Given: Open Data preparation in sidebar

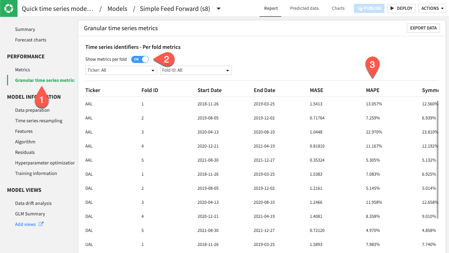Looking at the screenshot, I should pyautogui.click(x=32, y=110).
